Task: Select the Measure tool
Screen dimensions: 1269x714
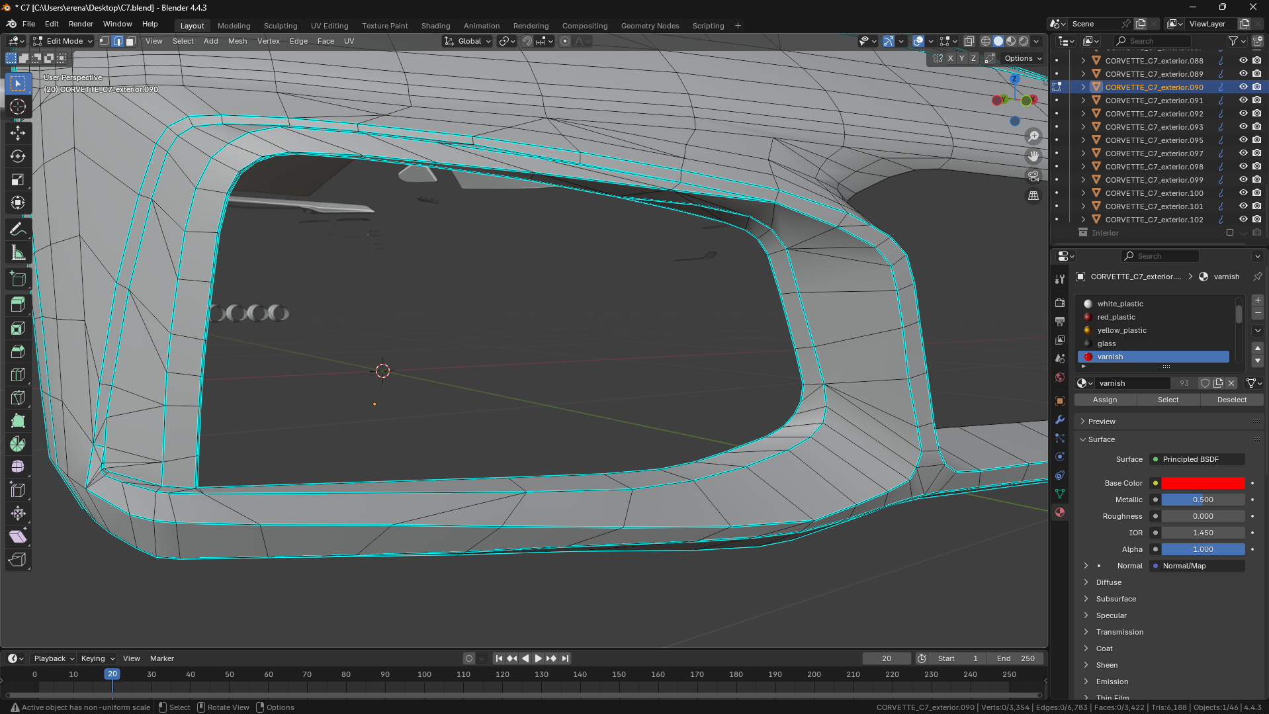Action: coord(18,253)
